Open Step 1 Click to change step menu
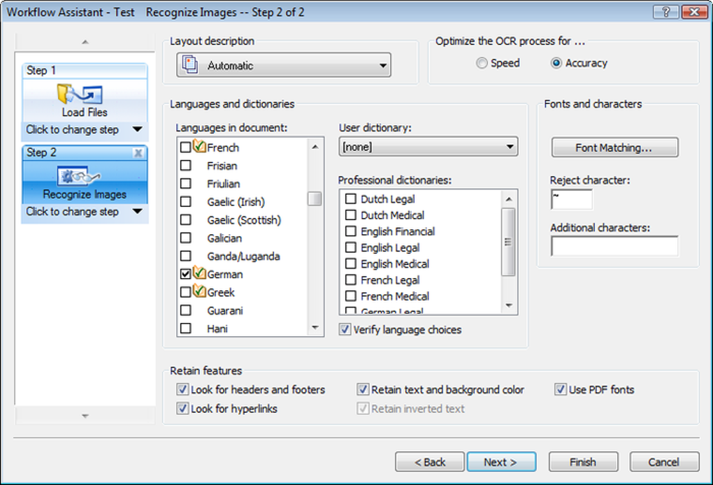The width and height of the screenshot is (713, 485). [x=137, y=129]
